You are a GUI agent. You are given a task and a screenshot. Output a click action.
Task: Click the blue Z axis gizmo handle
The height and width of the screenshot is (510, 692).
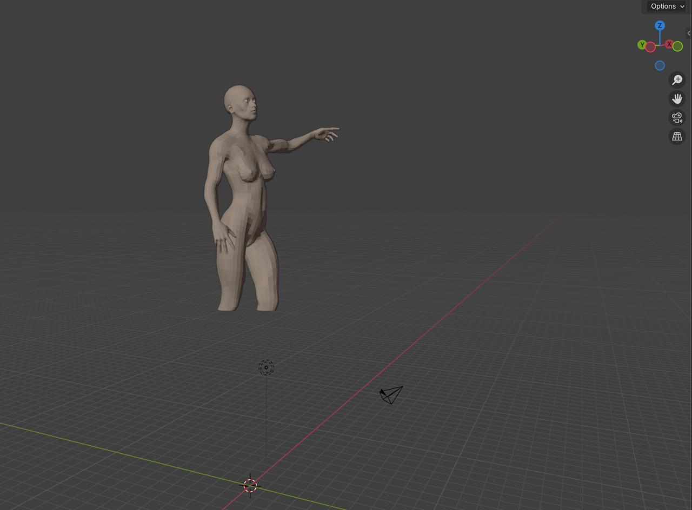tap(660, 25)
